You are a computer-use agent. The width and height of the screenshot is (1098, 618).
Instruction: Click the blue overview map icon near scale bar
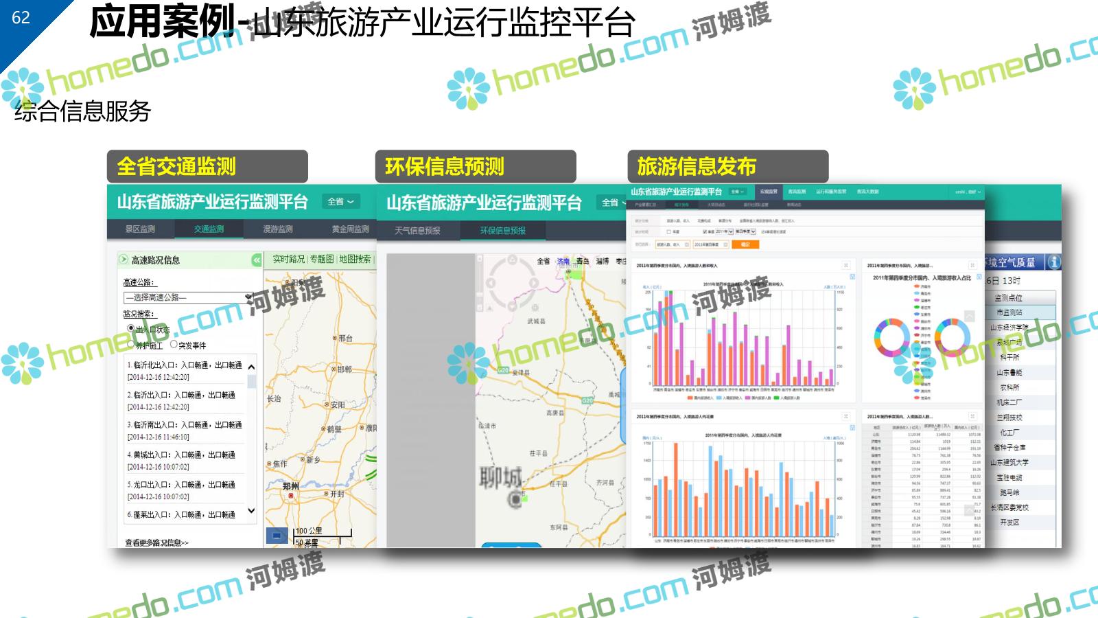tap(277, 536)
